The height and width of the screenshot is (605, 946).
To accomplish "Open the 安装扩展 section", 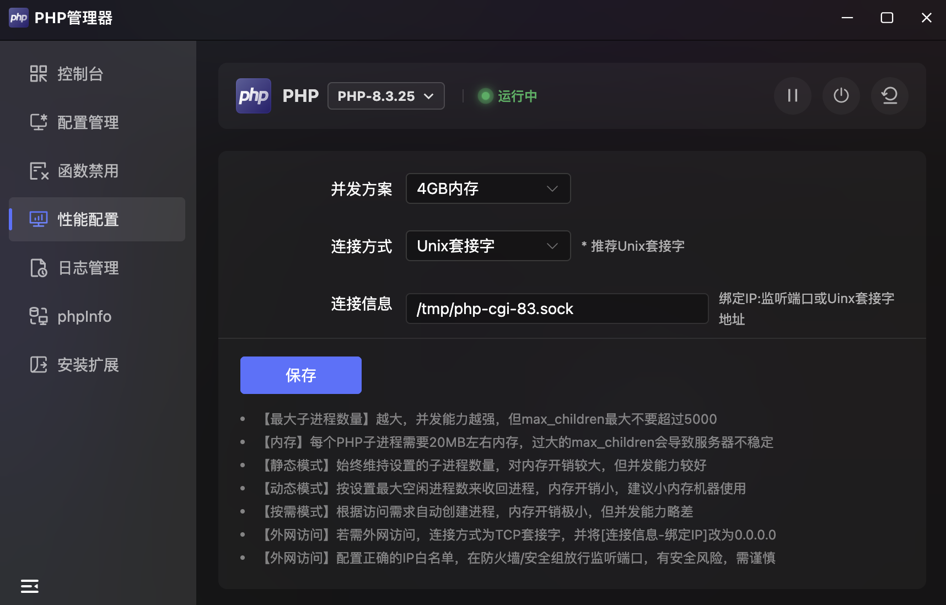I will tap(97, 365).
